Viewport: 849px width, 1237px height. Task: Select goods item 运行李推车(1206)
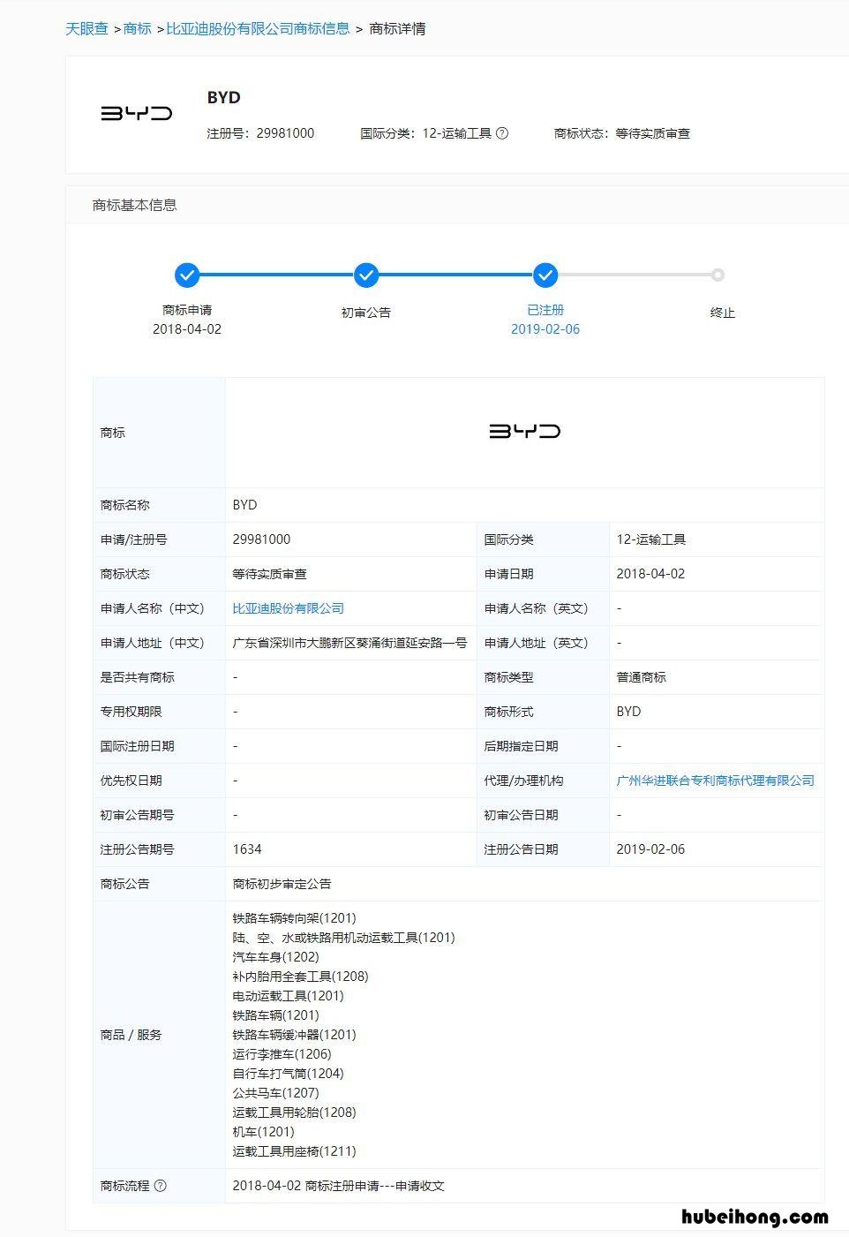[282, 1054]
